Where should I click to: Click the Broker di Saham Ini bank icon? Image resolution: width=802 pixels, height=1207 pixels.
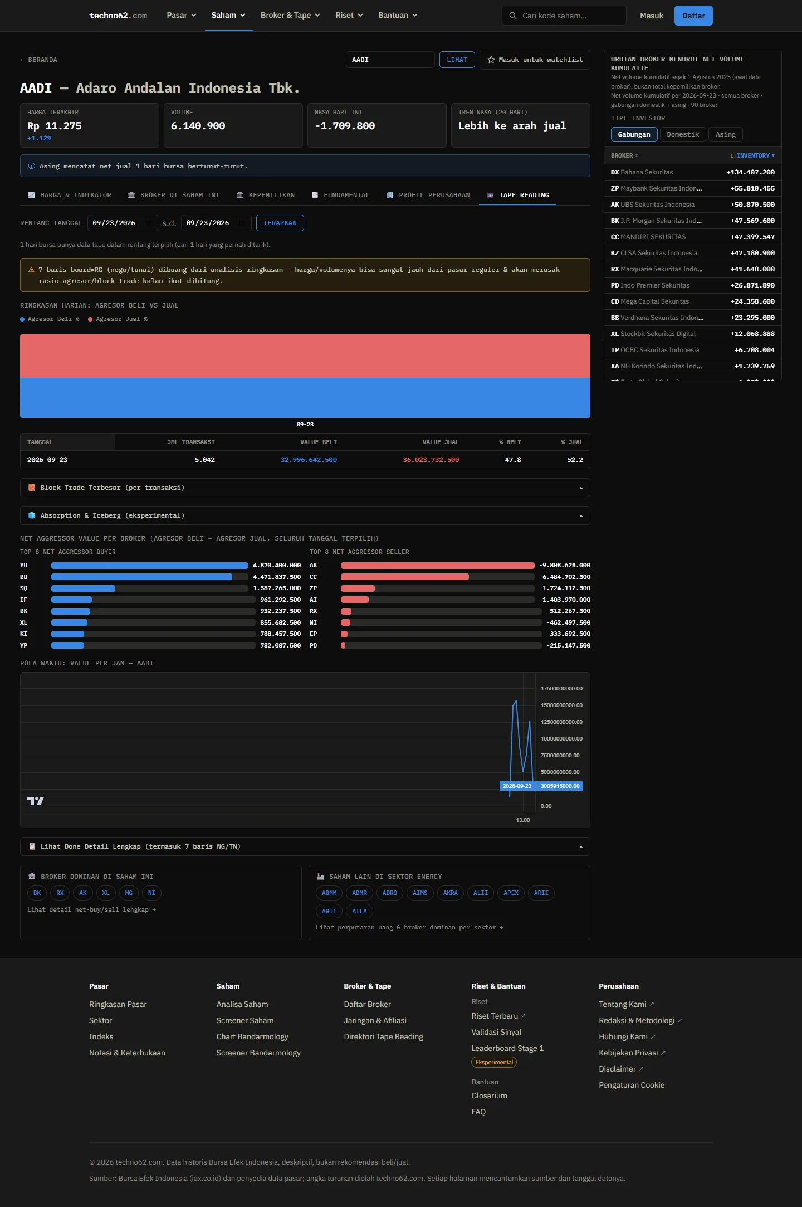pyautogui.click(x=131, y=195)
